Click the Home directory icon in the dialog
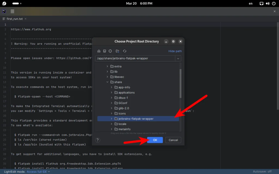The image size is (279, 174). [x=99, y=51]
